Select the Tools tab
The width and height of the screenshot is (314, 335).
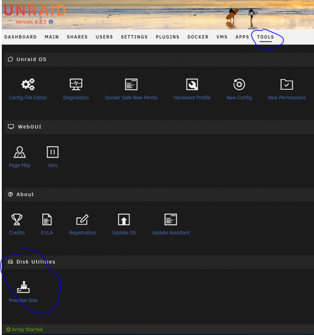266,37
